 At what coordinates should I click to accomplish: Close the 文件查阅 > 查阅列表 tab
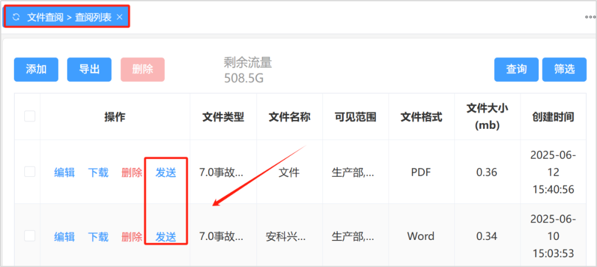119,17
